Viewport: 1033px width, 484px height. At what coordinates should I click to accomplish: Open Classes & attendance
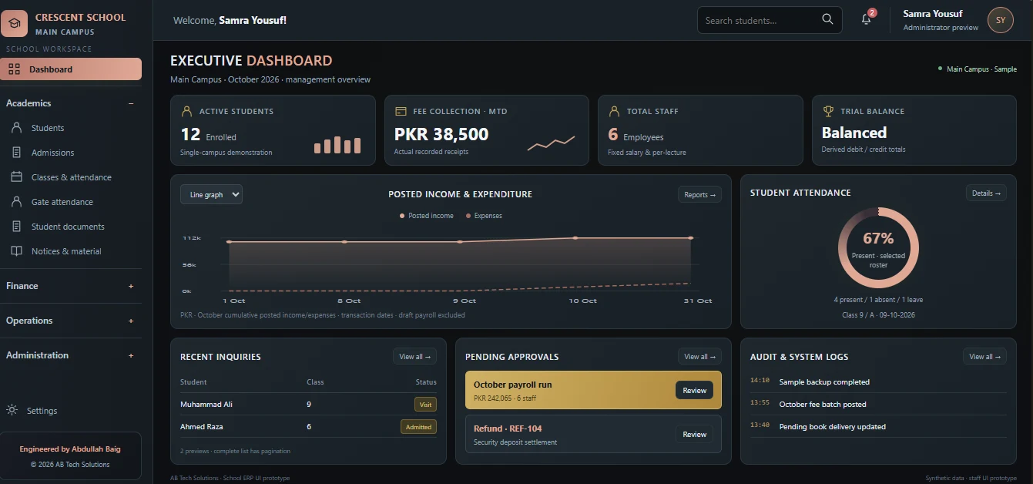coord(71,177)
